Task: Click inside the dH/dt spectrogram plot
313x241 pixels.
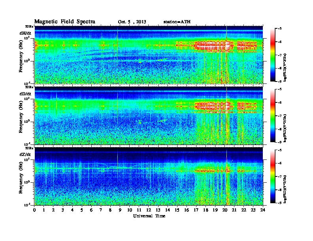Action: 149,55
